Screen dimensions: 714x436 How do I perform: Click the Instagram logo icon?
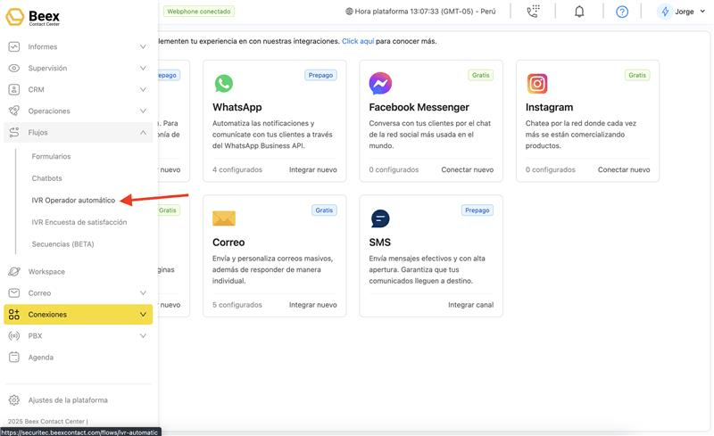coord(536,84)
